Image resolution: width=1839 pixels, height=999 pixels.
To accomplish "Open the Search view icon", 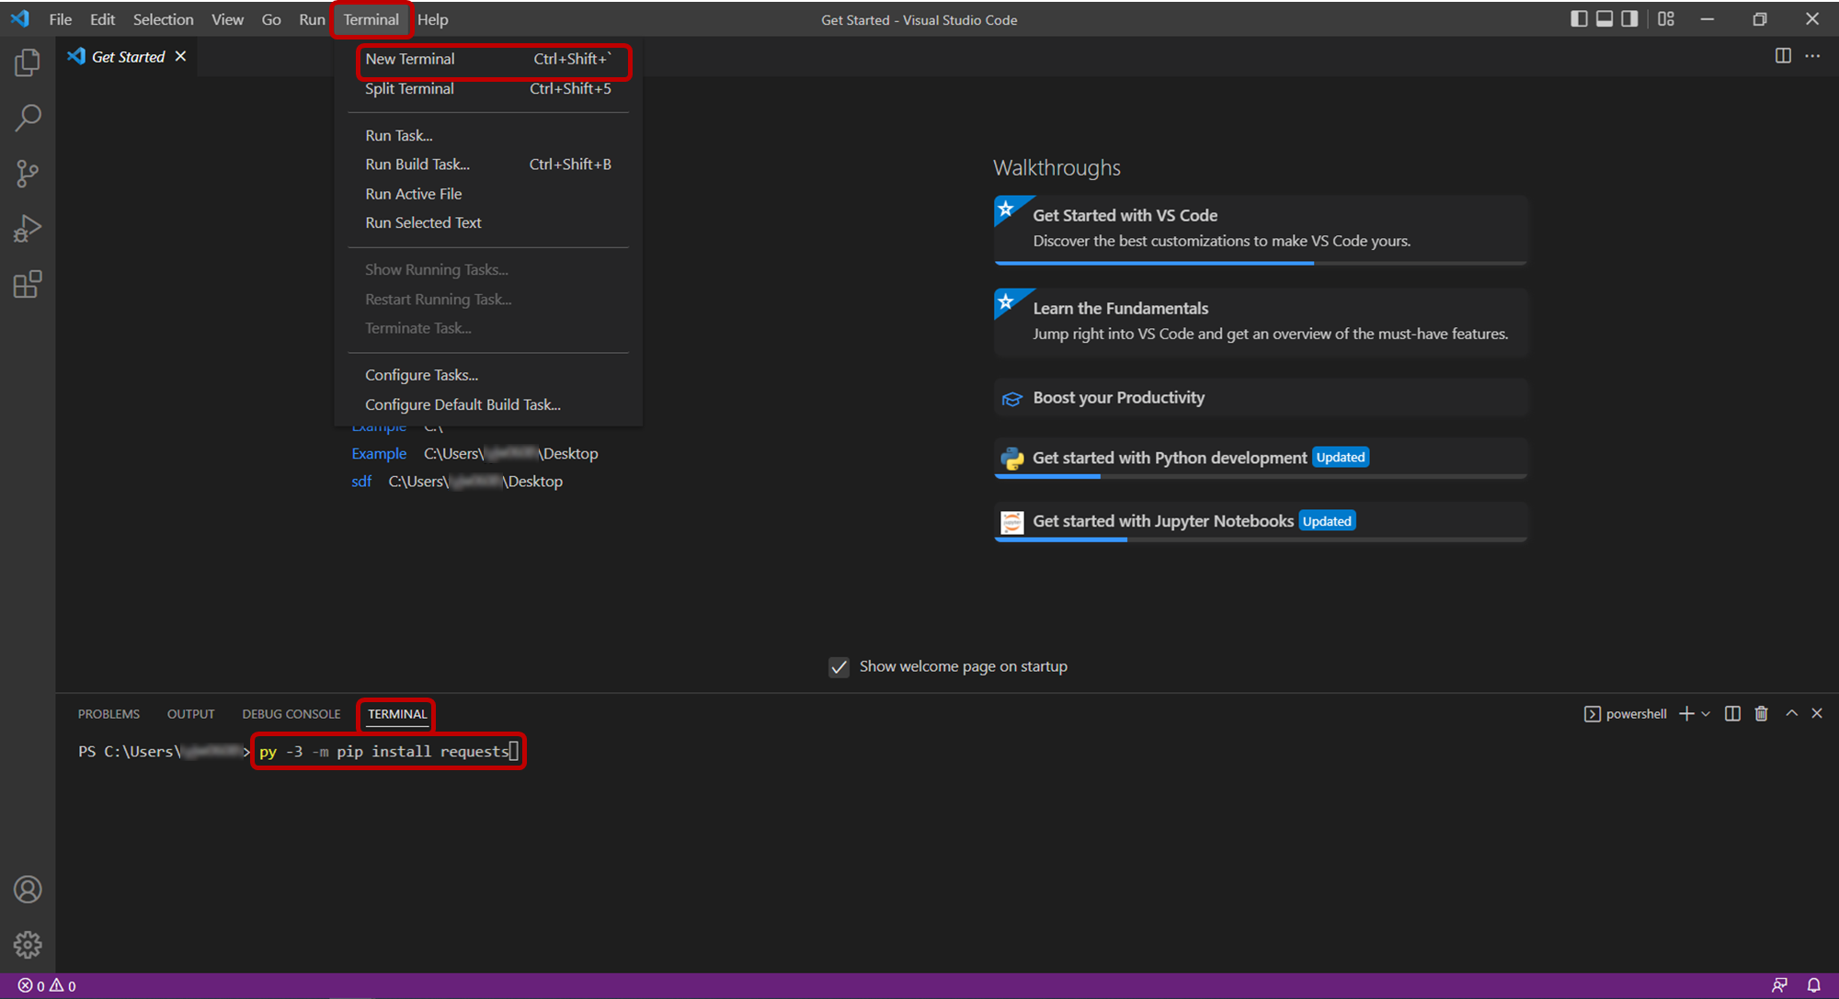I will (x=28, y=118).
